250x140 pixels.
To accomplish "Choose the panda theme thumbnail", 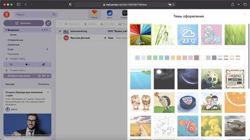I will coord(211,79).
